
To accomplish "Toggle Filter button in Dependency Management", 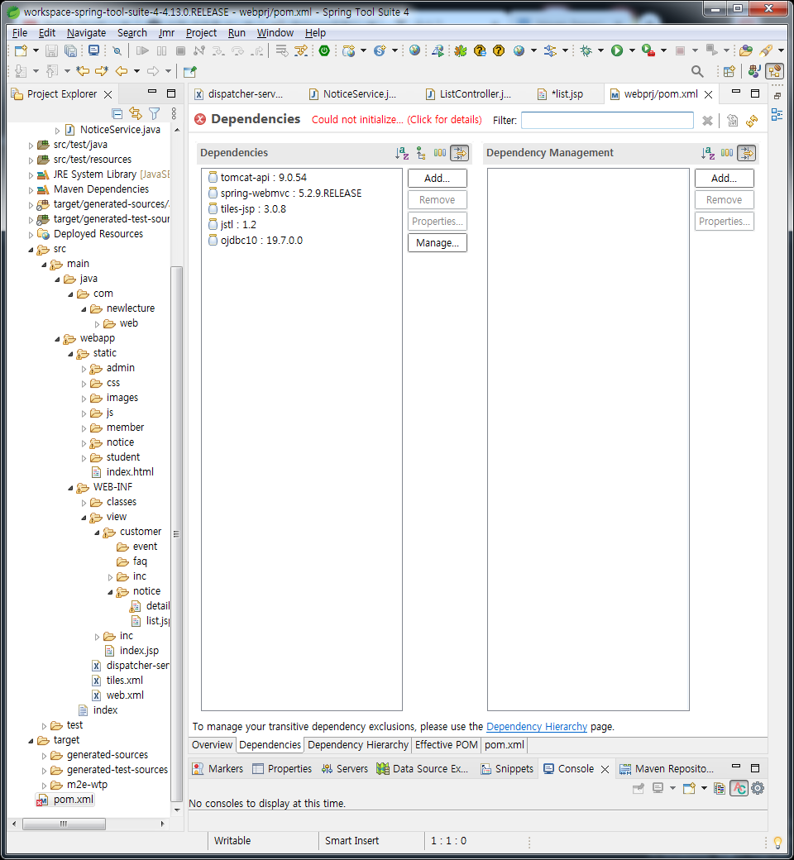I will click(x=746, y=153).
